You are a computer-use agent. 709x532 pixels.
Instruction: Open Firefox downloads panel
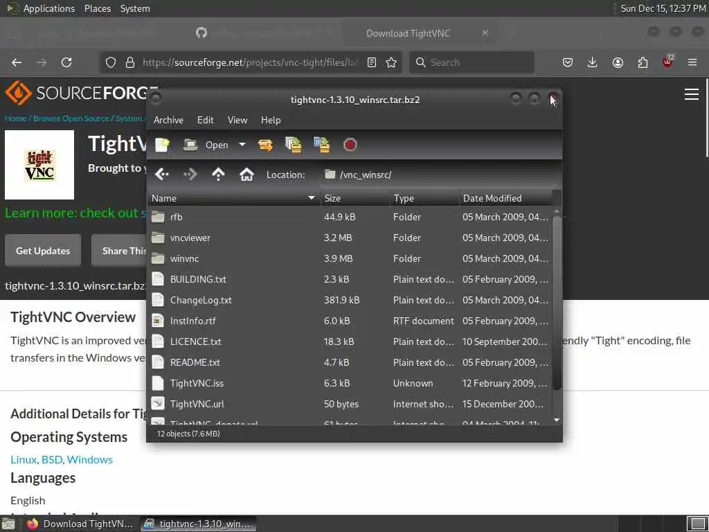(593, 62)
